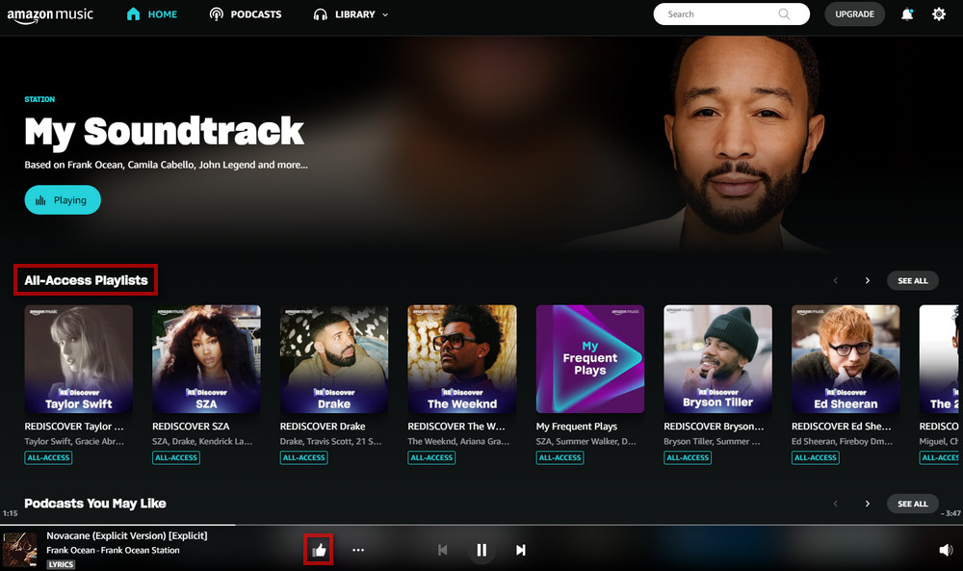Open the REDISCOVER Taylor Swift playlist cover
Screen dimensions: 963x571
(79, 359)
